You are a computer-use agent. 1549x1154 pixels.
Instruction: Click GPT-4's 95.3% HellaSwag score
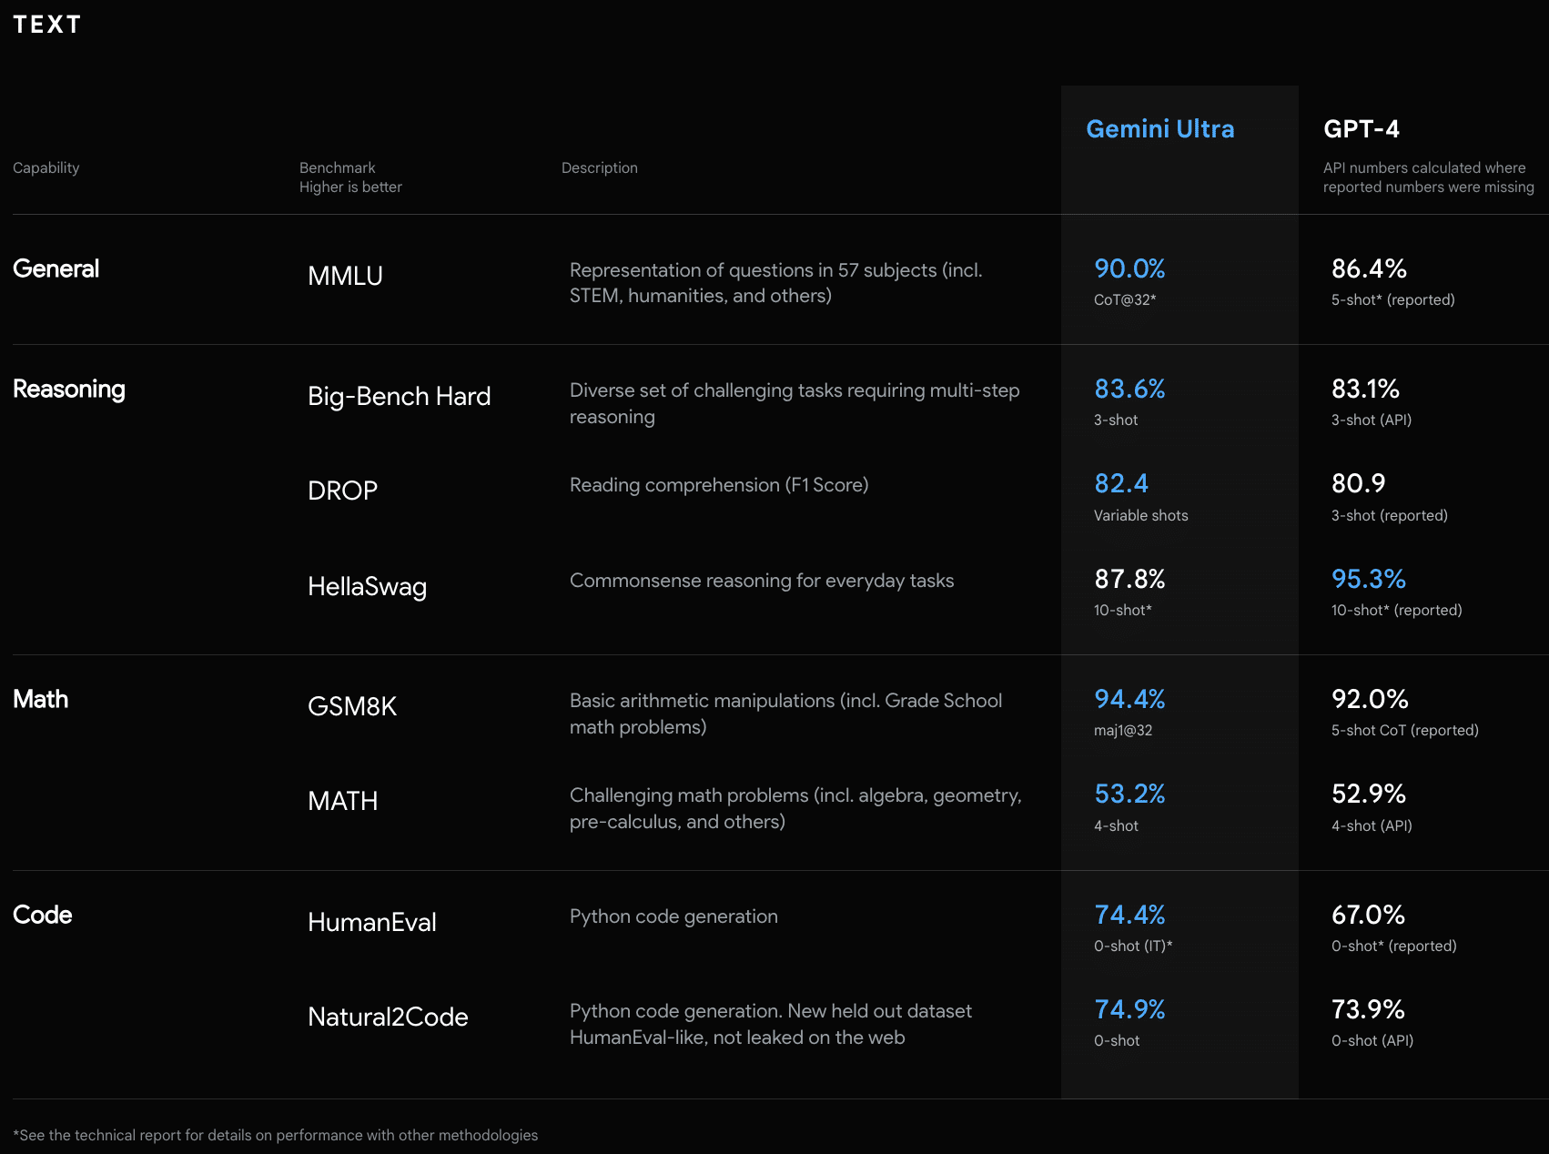pos(1368,579)
